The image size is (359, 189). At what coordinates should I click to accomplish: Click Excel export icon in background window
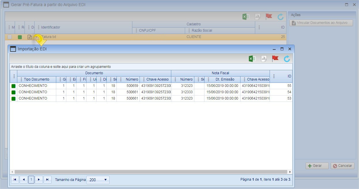point(246,17)
